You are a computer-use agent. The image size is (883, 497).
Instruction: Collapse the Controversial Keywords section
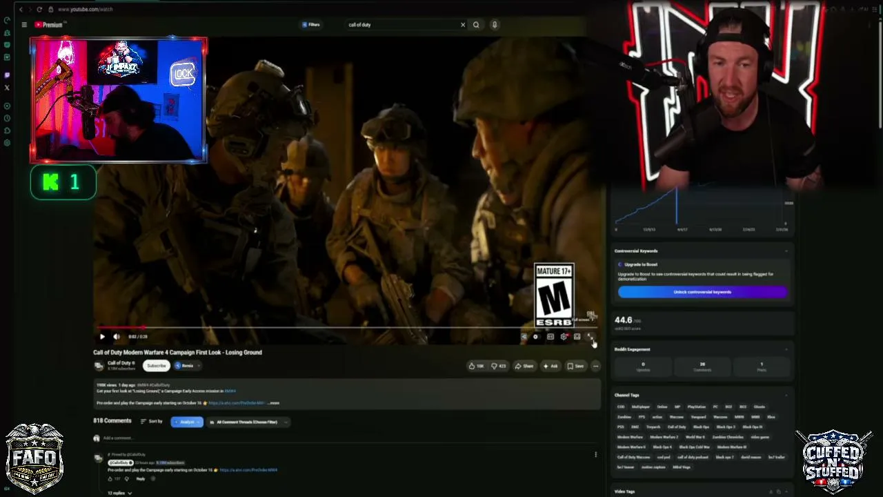(786, 251)
